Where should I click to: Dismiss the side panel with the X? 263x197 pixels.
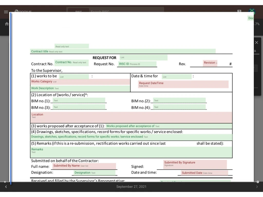(x=256, y=42)
